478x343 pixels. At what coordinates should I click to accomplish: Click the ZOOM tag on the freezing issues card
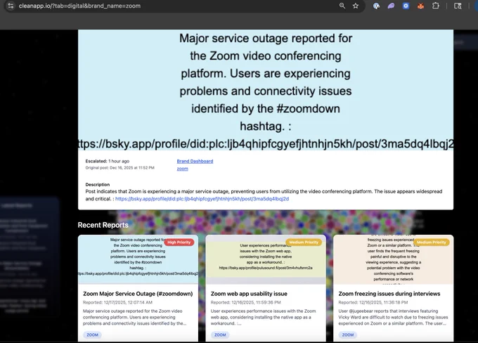(x=348, y=335)
